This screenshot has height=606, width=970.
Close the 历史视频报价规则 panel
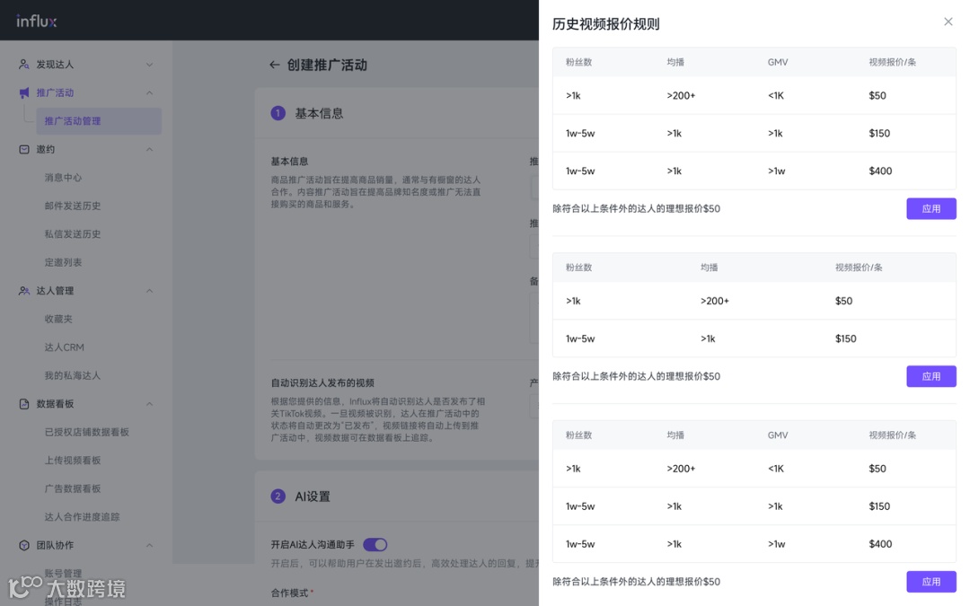click(948, 22)
